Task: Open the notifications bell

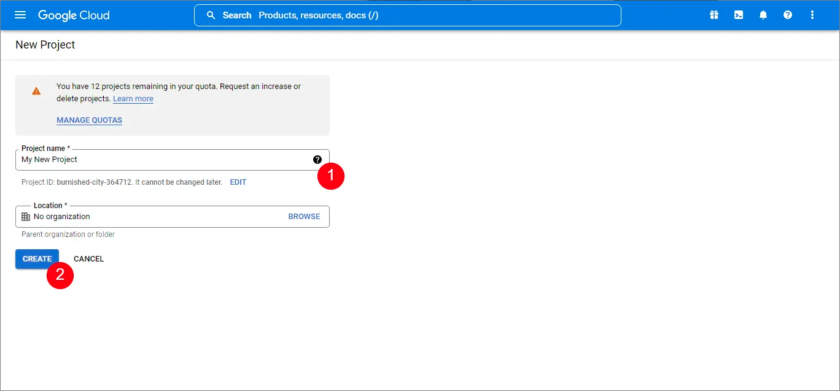Action: coord(763,15)
